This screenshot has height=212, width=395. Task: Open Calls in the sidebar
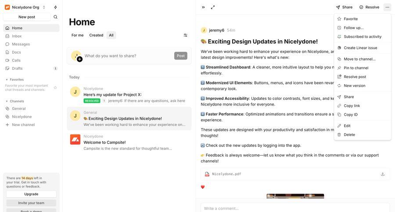(31, 60)
